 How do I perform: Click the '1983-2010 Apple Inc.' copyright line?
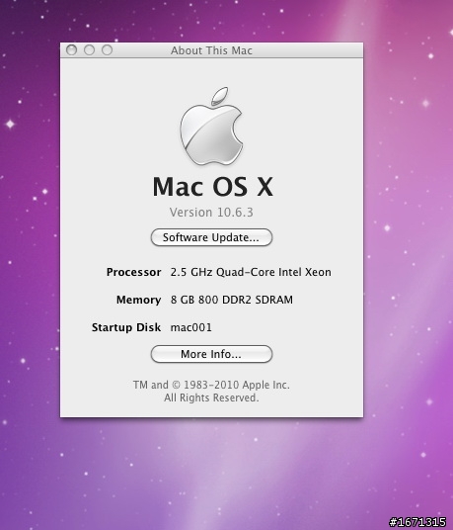pos(211,385)
